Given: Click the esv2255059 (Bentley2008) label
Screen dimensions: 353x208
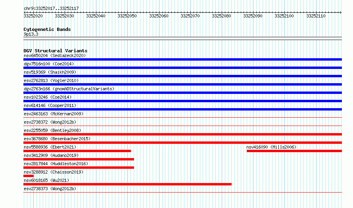Looking at the screenshot, I should [x=52, y=130].
